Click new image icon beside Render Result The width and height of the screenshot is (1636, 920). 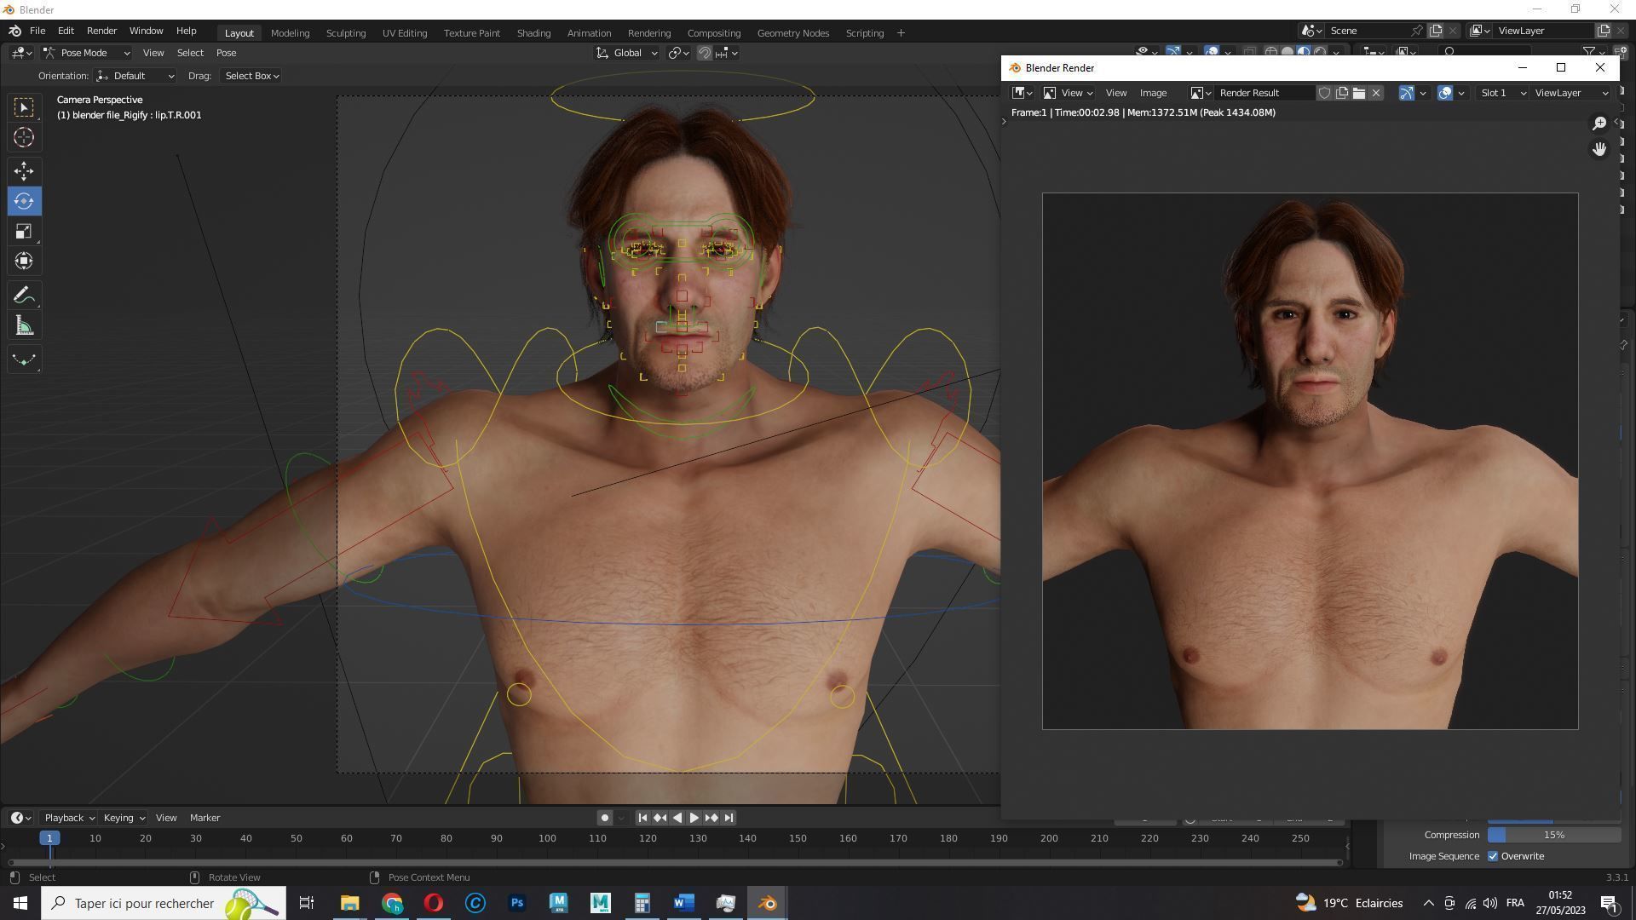[x=1342, y=93]
